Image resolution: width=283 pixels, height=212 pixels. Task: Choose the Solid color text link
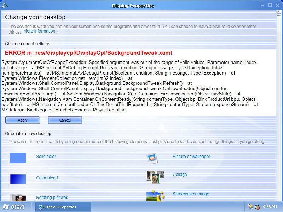tap(46, 157)
